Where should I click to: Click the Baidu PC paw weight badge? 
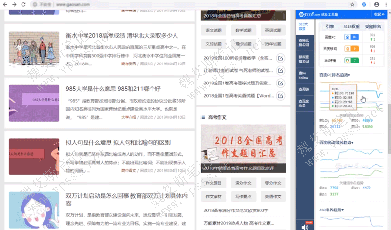coord(351,37)
